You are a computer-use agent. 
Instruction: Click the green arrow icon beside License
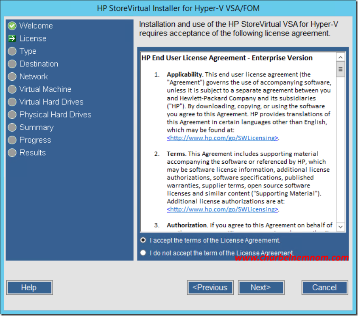point(12,38)
